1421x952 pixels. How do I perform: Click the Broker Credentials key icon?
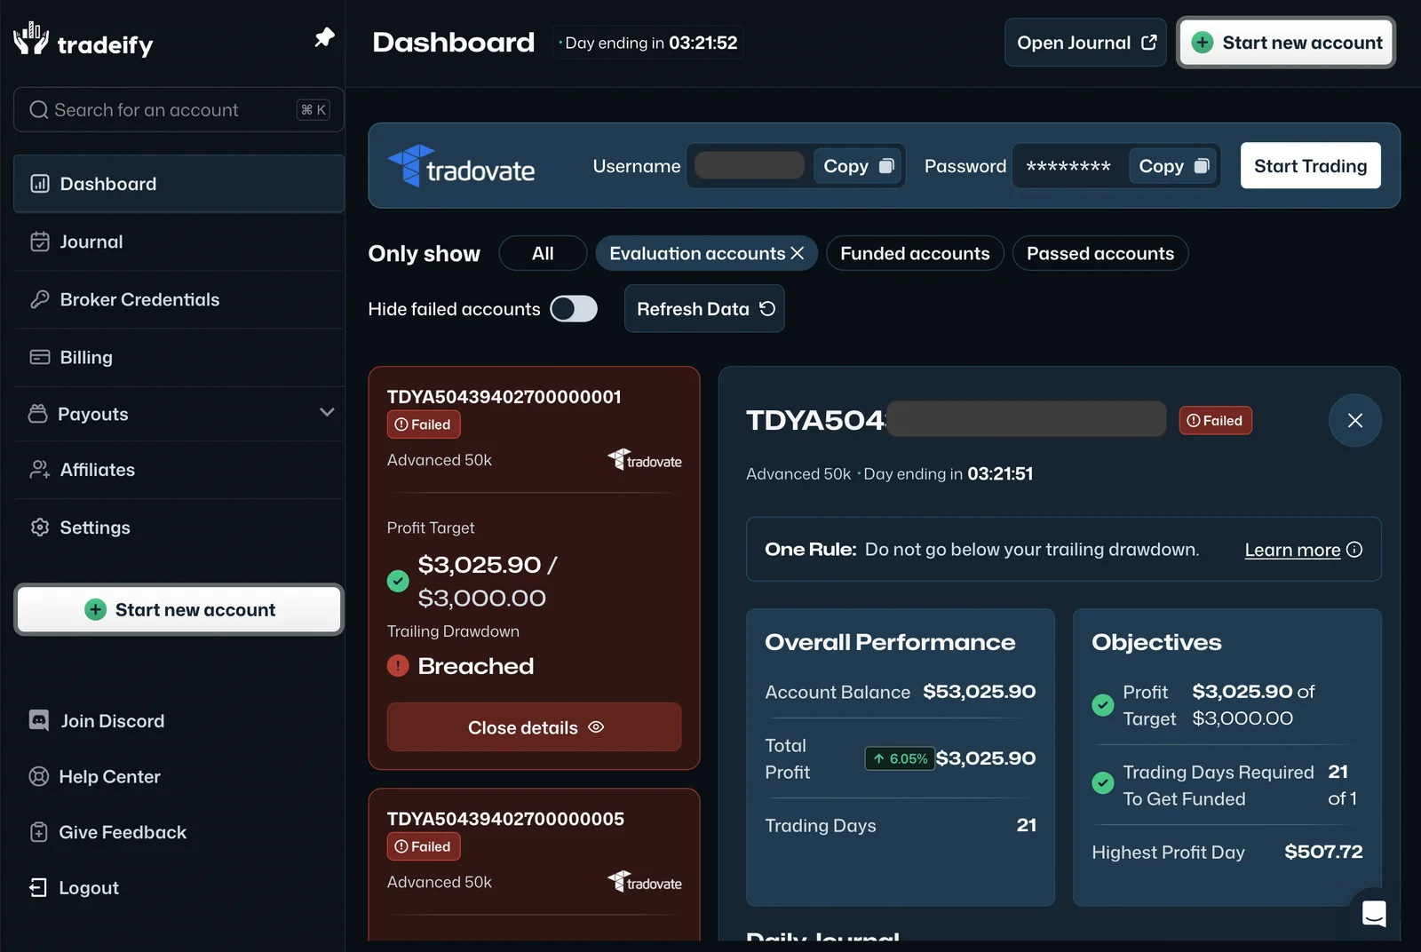click(x=40, y=299)
